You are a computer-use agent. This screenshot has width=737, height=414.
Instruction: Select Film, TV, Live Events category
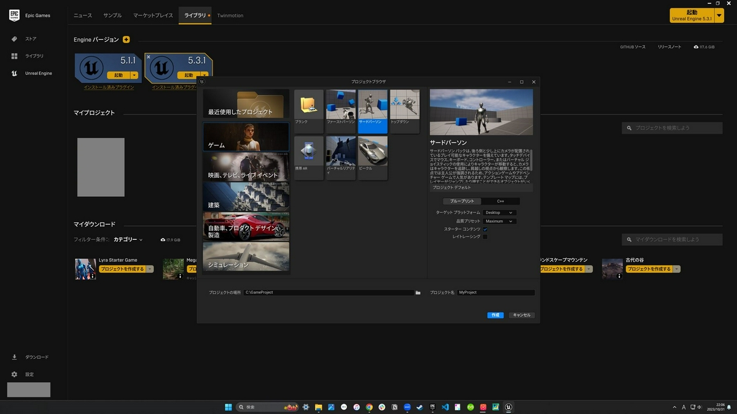(246, 167)
